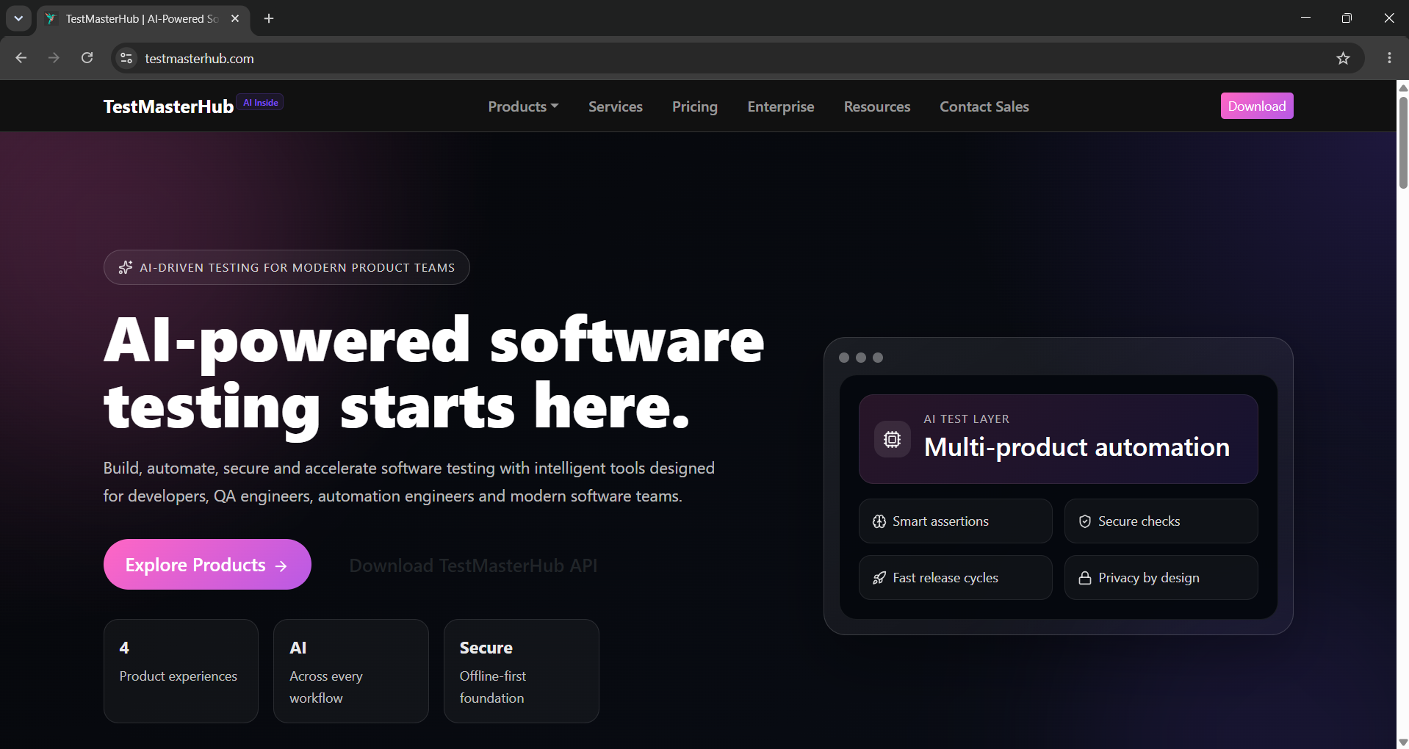Viewport: 1409px width, 749px height.
Task: Click the Multi-product automation heading
Action: tap(1077, 447)
